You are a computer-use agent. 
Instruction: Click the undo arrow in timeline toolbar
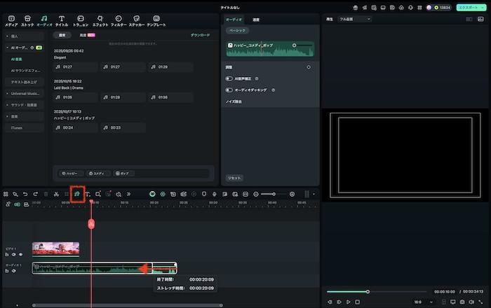point(25,194)
